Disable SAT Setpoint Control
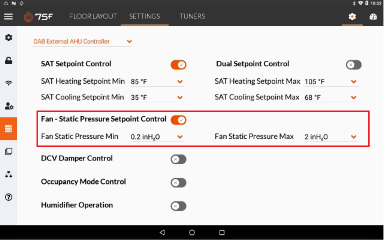Viewport: 384px width, 241px height. pyautogui.click(x=178, y=65)
